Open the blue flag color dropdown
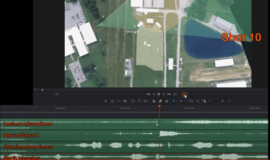 coord(177,101)
